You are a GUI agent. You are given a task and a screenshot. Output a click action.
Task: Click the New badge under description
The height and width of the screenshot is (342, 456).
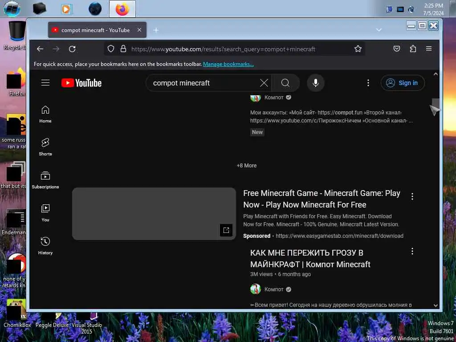click(x=257, y=132)
